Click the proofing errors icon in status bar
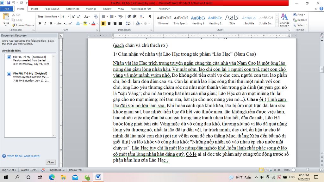 (x=43, y=170)
